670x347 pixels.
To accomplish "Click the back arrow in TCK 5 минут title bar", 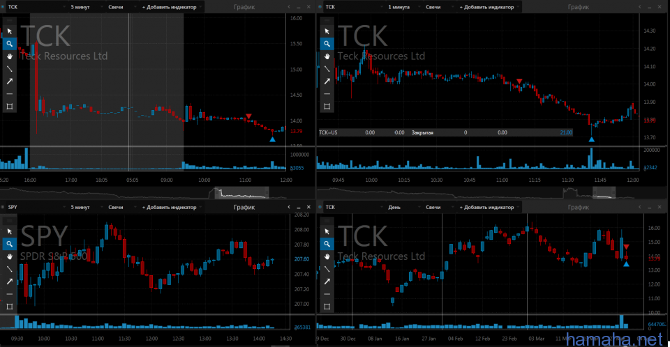I will pyautogui.click(x=289, y=7).
